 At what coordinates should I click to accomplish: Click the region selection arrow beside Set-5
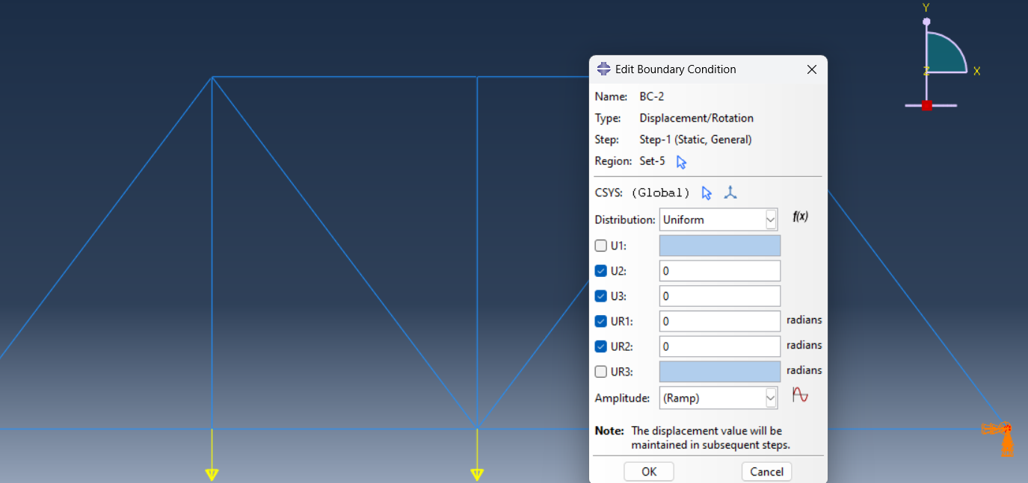point(681,162)
